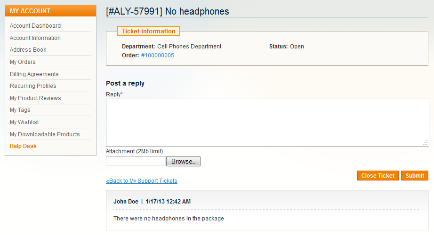Open My Product Reviews
Image resolution: width=434 pixels, height=235 pixels.
pyautogui.click(x=35, y=98)
